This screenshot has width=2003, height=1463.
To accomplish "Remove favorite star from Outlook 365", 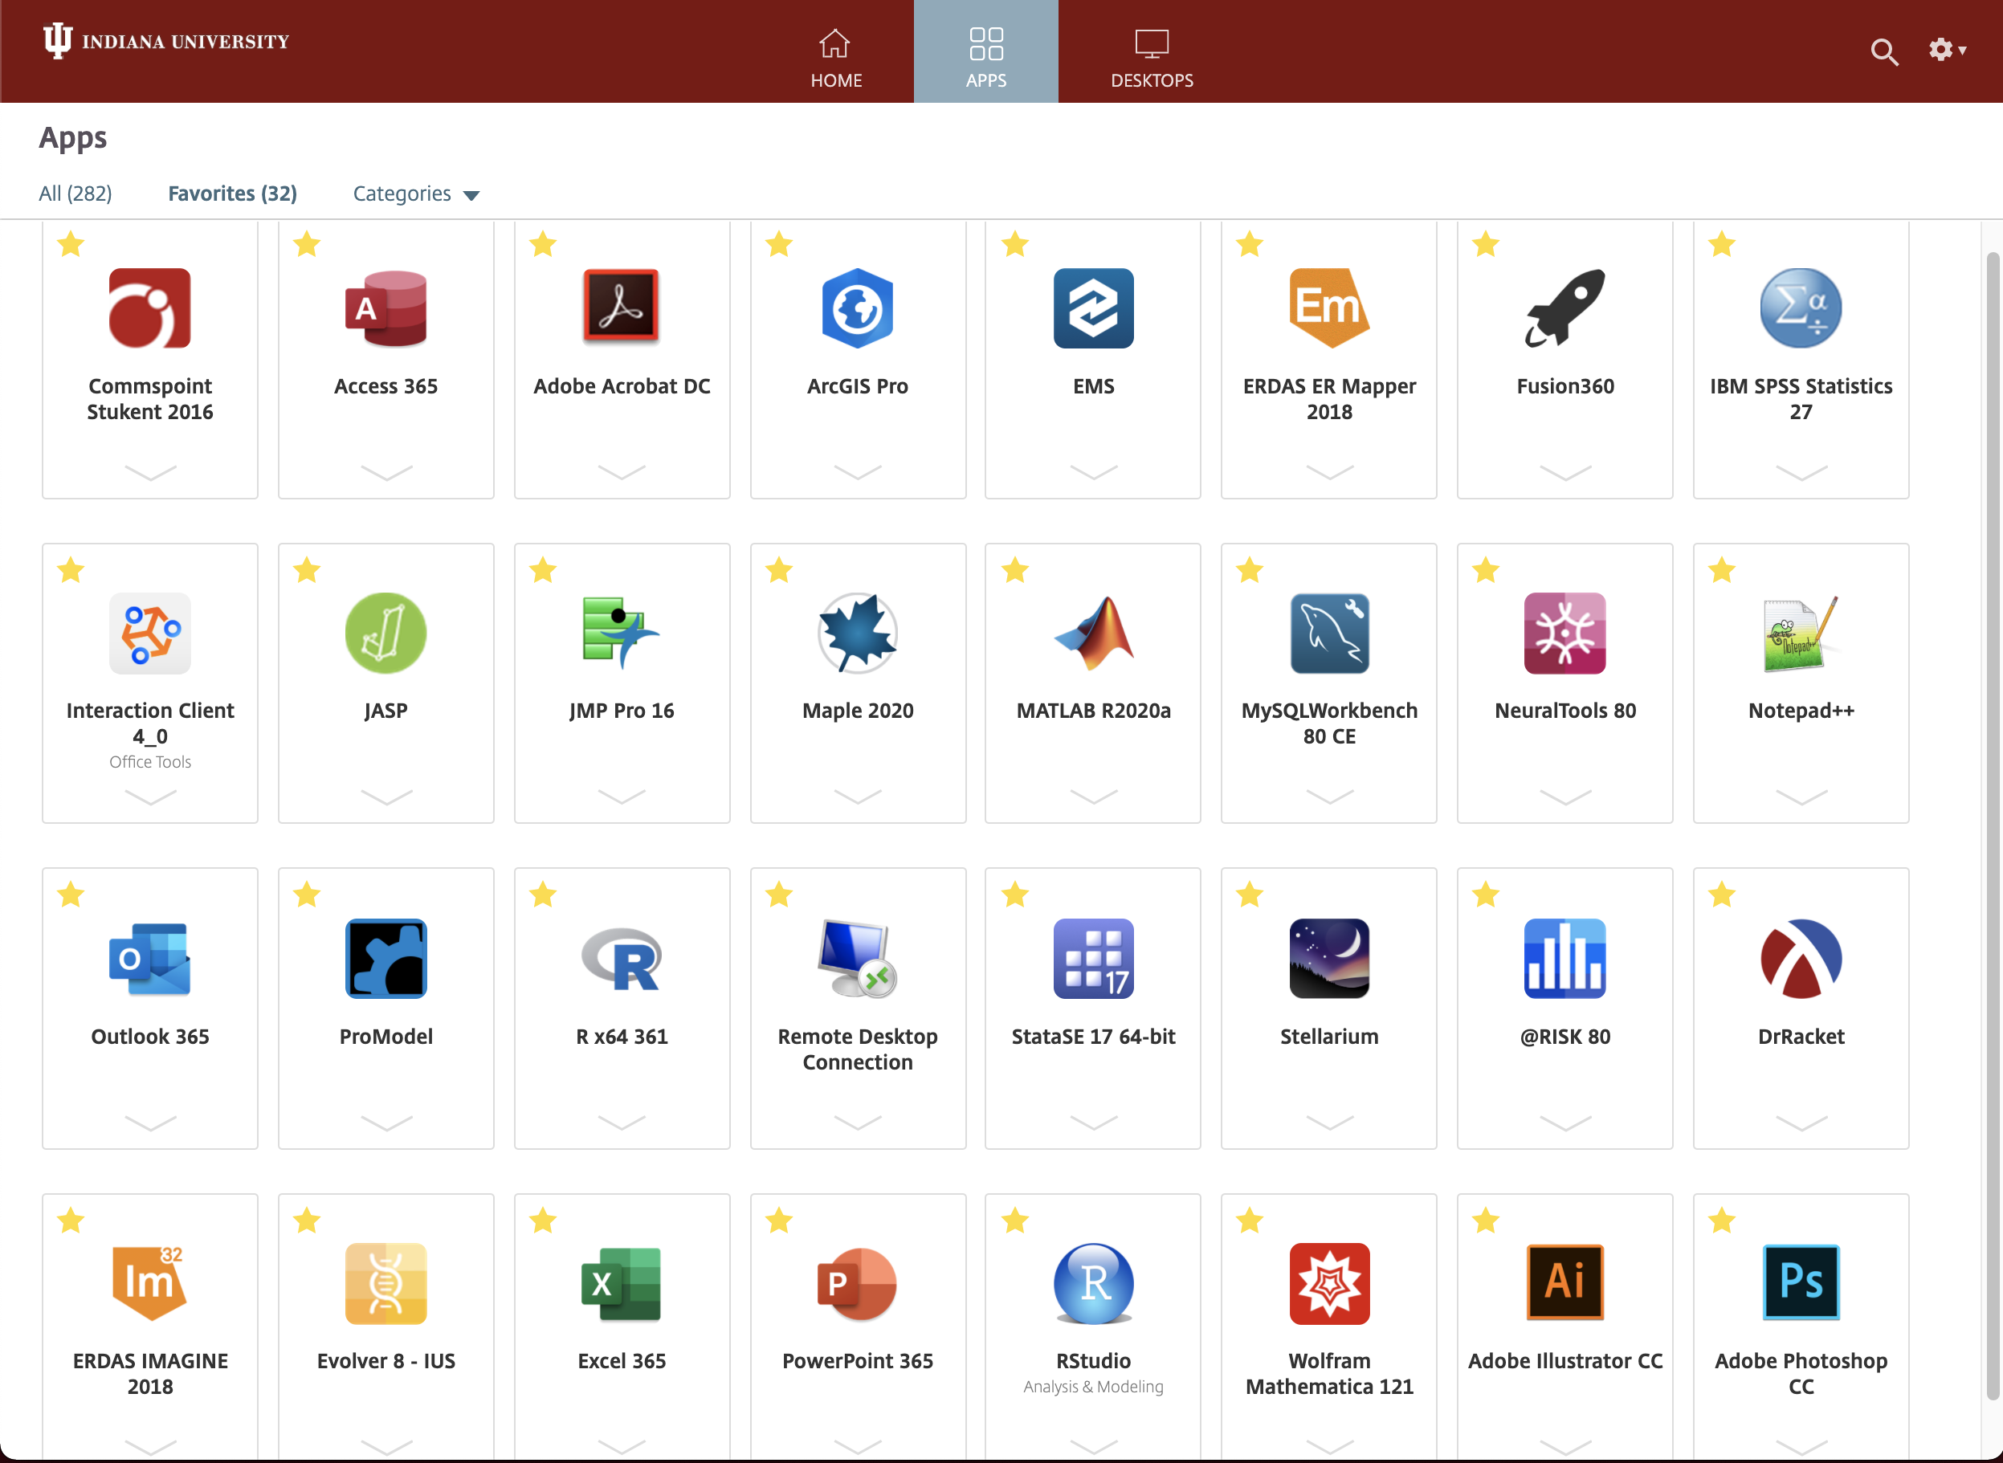I will [71, 895].
